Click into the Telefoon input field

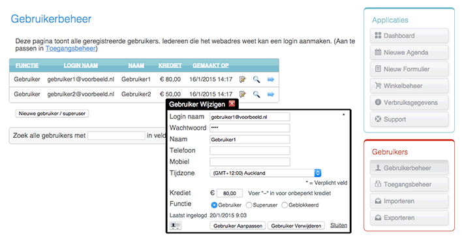click(x=250, y=151)
